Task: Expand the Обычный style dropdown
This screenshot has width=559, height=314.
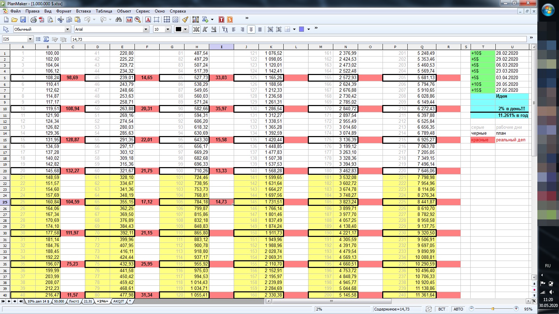Action: coord(67,30)
